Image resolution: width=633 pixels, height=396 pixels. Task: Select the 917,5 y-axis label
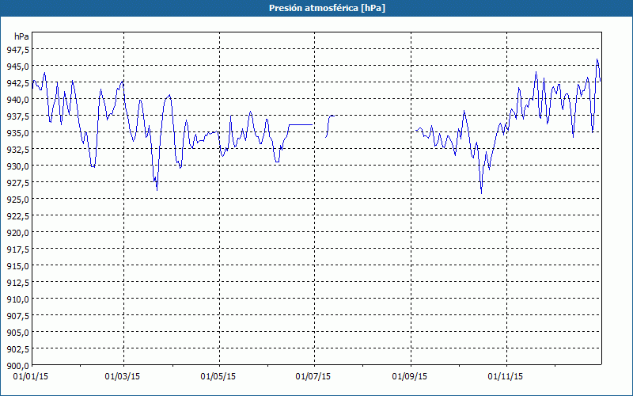pos(17,249)
